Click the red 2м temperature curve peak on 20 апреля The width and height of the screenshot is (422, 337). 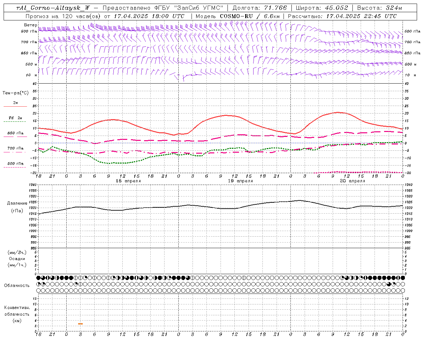[338, 112]
